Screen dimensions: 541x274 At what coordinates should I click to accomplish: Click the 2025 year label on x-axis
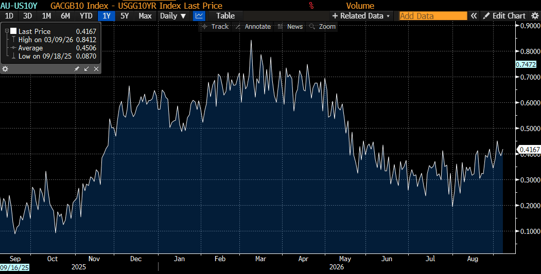pos(79,267)
